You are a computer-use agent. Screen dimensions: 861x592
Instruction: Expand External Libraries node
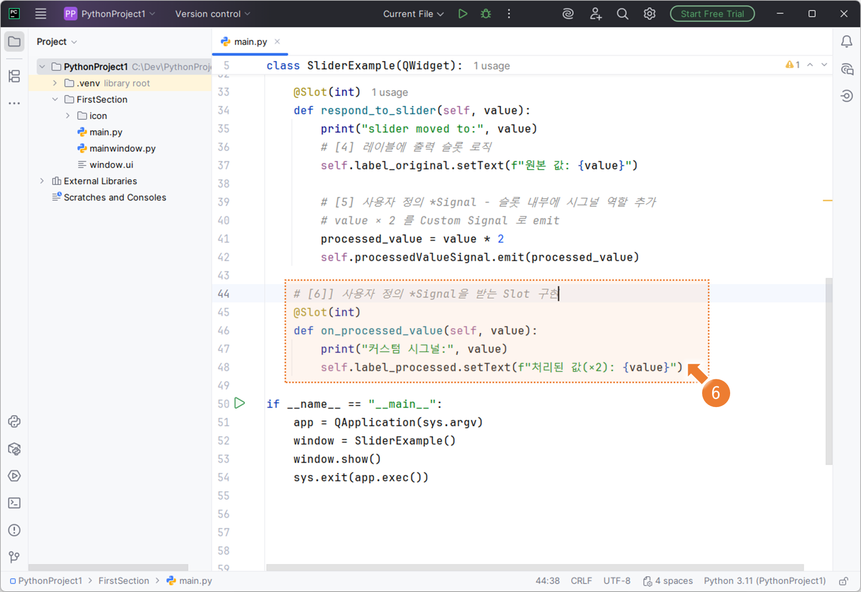42,181
